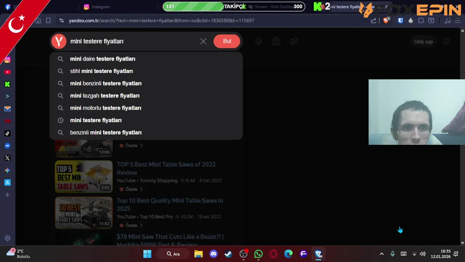Open the mail shortcut in the sidebar

coord(7,109)
